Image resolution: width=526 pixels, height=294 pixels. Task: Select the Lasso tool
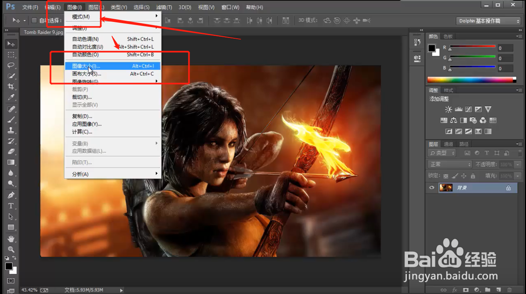coord(11,65)
